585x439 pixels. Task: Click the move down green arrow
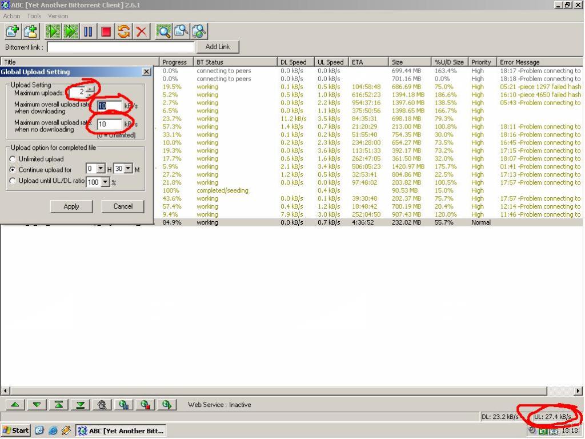(x=37, y=405)
